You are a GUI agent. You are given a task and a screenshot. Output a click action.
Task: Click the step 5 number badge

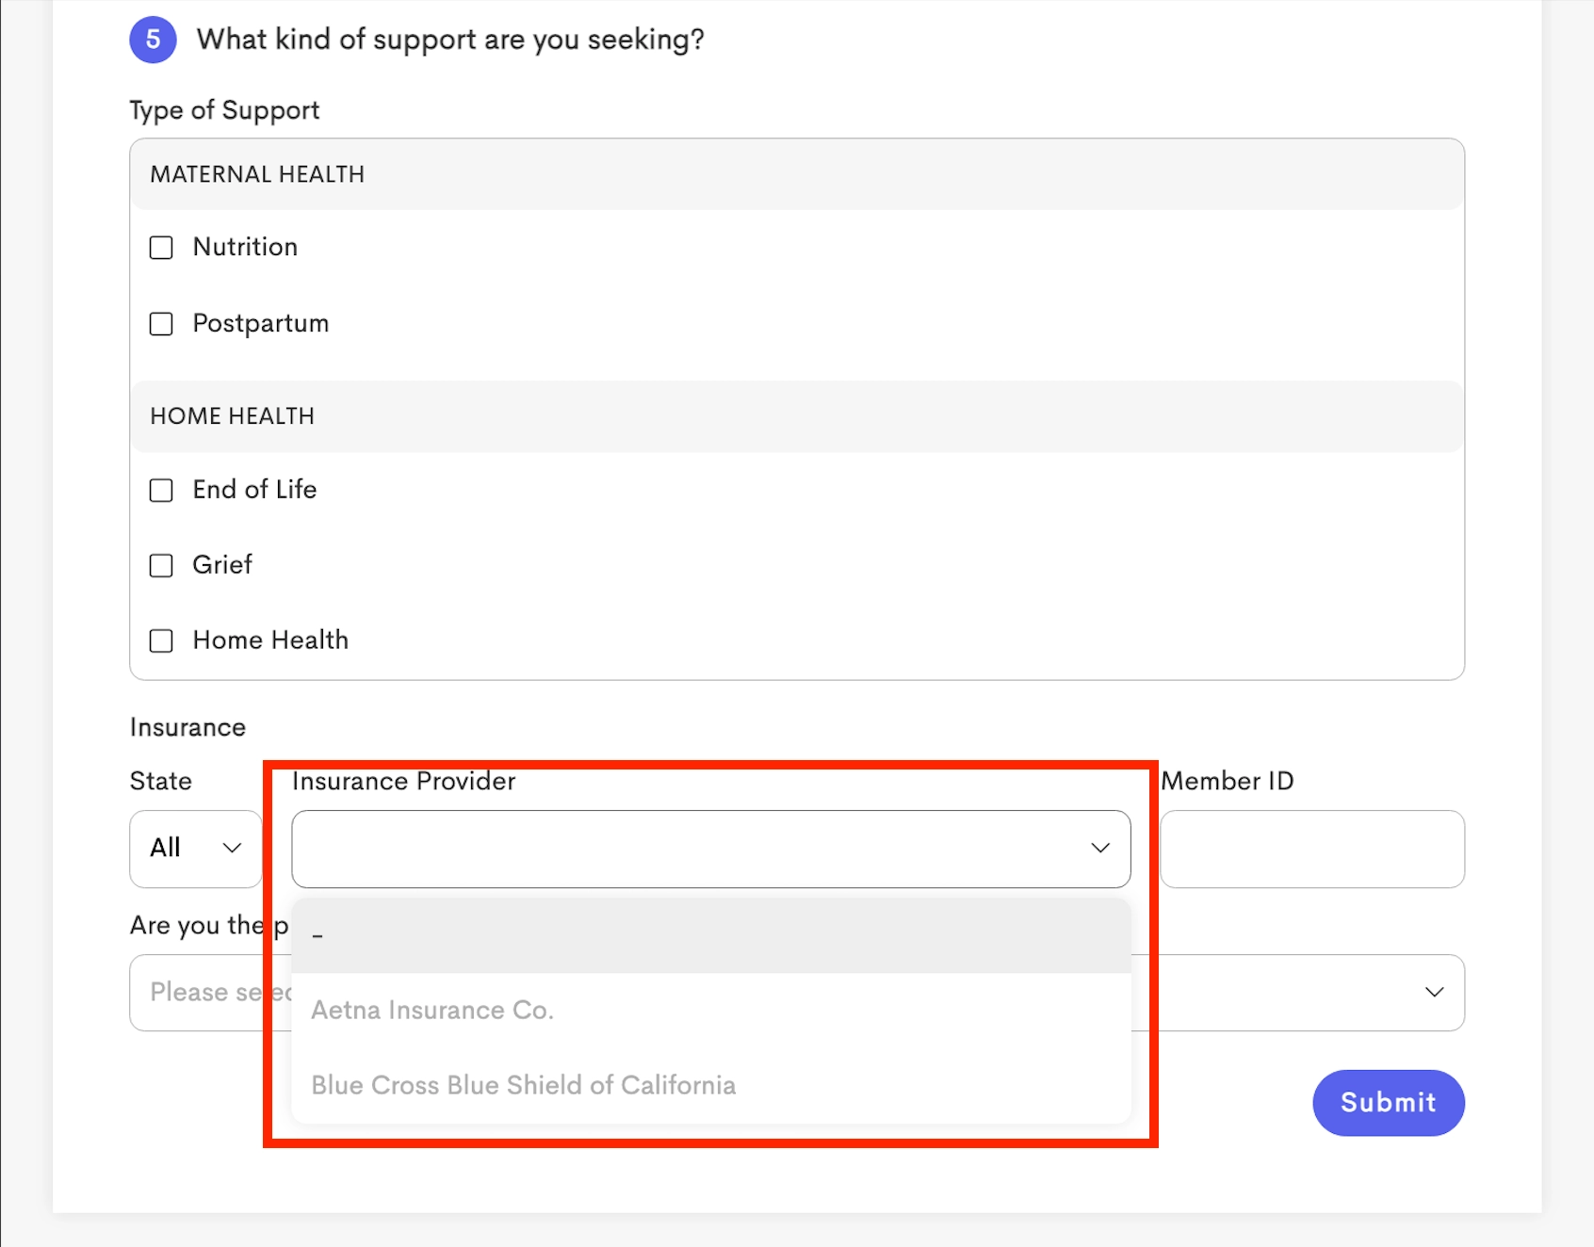click(x=153, y=40)
